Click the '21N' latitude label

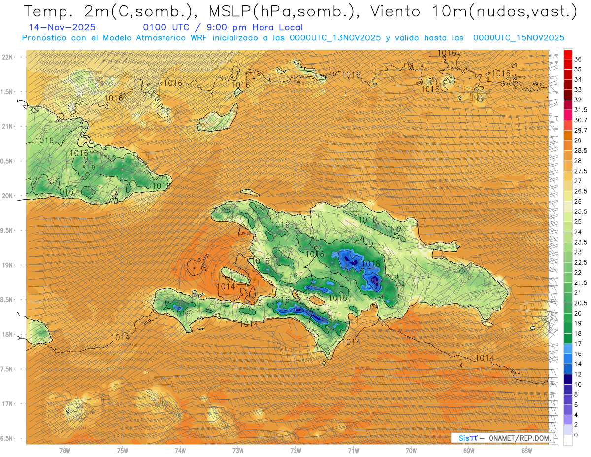8,126
